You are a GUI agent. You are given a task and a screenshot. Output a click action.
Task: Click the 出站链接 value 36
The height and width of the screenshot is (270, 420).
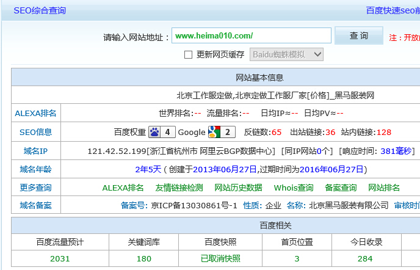click(x=330, y=132)
